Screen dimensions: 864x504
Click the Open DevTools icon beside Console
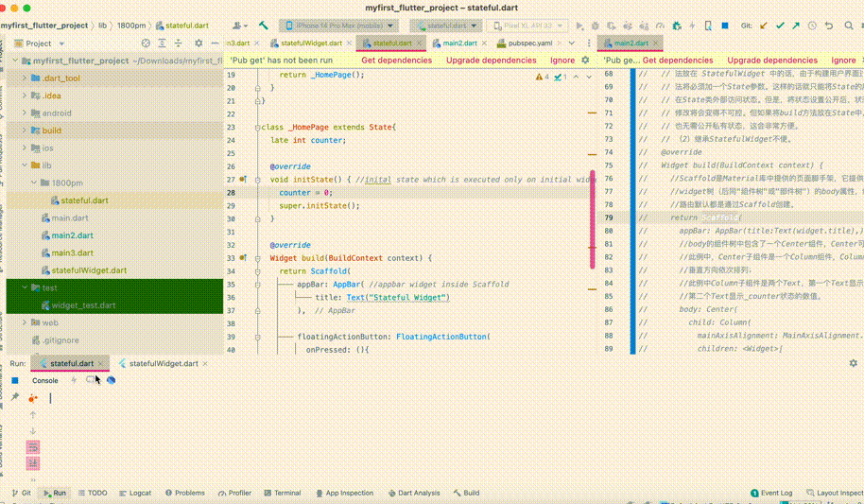[x=111, y=380]
